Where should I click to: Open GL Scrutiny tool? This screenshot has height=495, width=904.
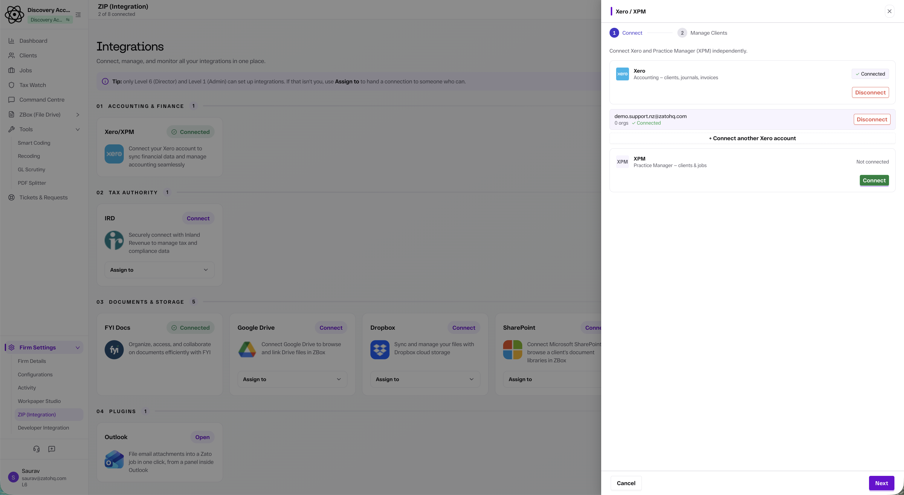click(32, 169)
